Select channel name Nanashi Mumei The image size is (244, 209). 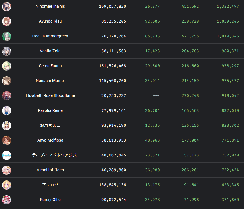coord(50,81)
